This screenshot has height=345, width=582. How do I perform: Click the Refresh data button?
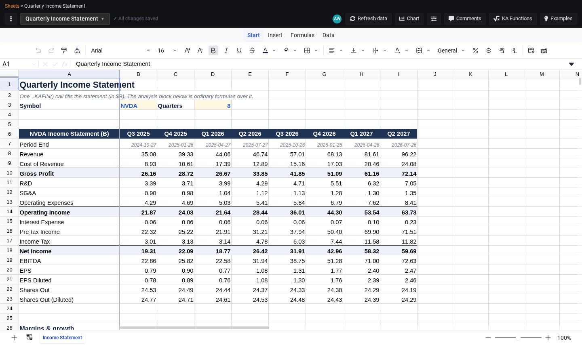pos(368,19)
